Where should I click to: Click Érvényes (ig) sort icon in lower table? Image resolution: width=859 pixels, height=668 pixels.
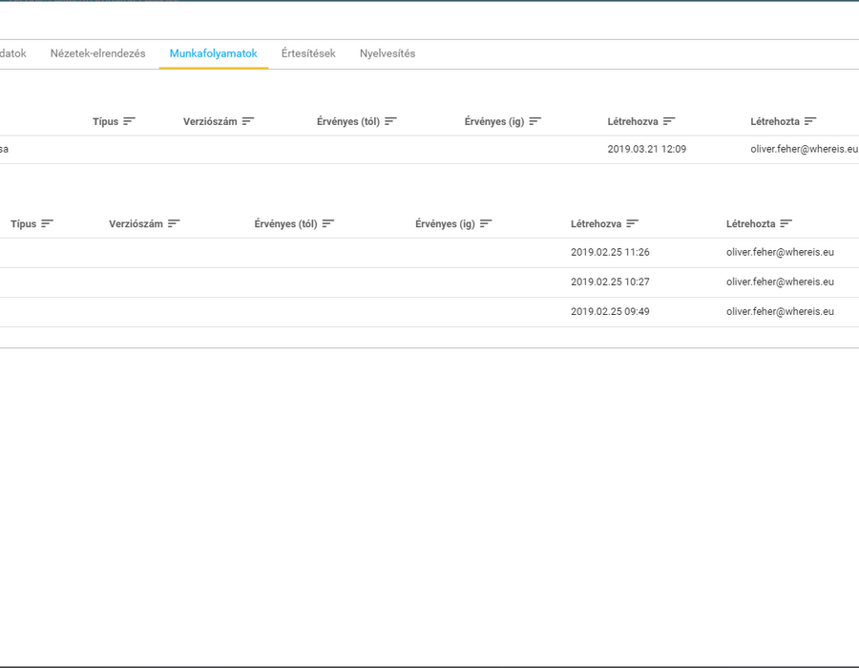click(x=486, y=223)
